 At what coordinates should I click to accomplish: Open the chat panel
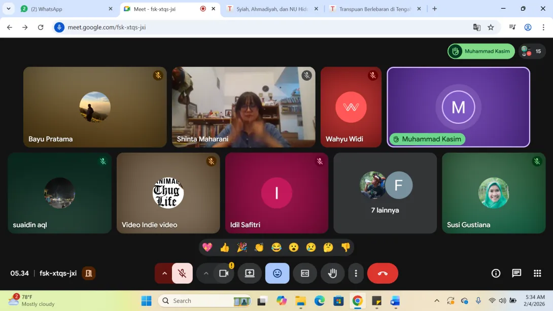516,273
